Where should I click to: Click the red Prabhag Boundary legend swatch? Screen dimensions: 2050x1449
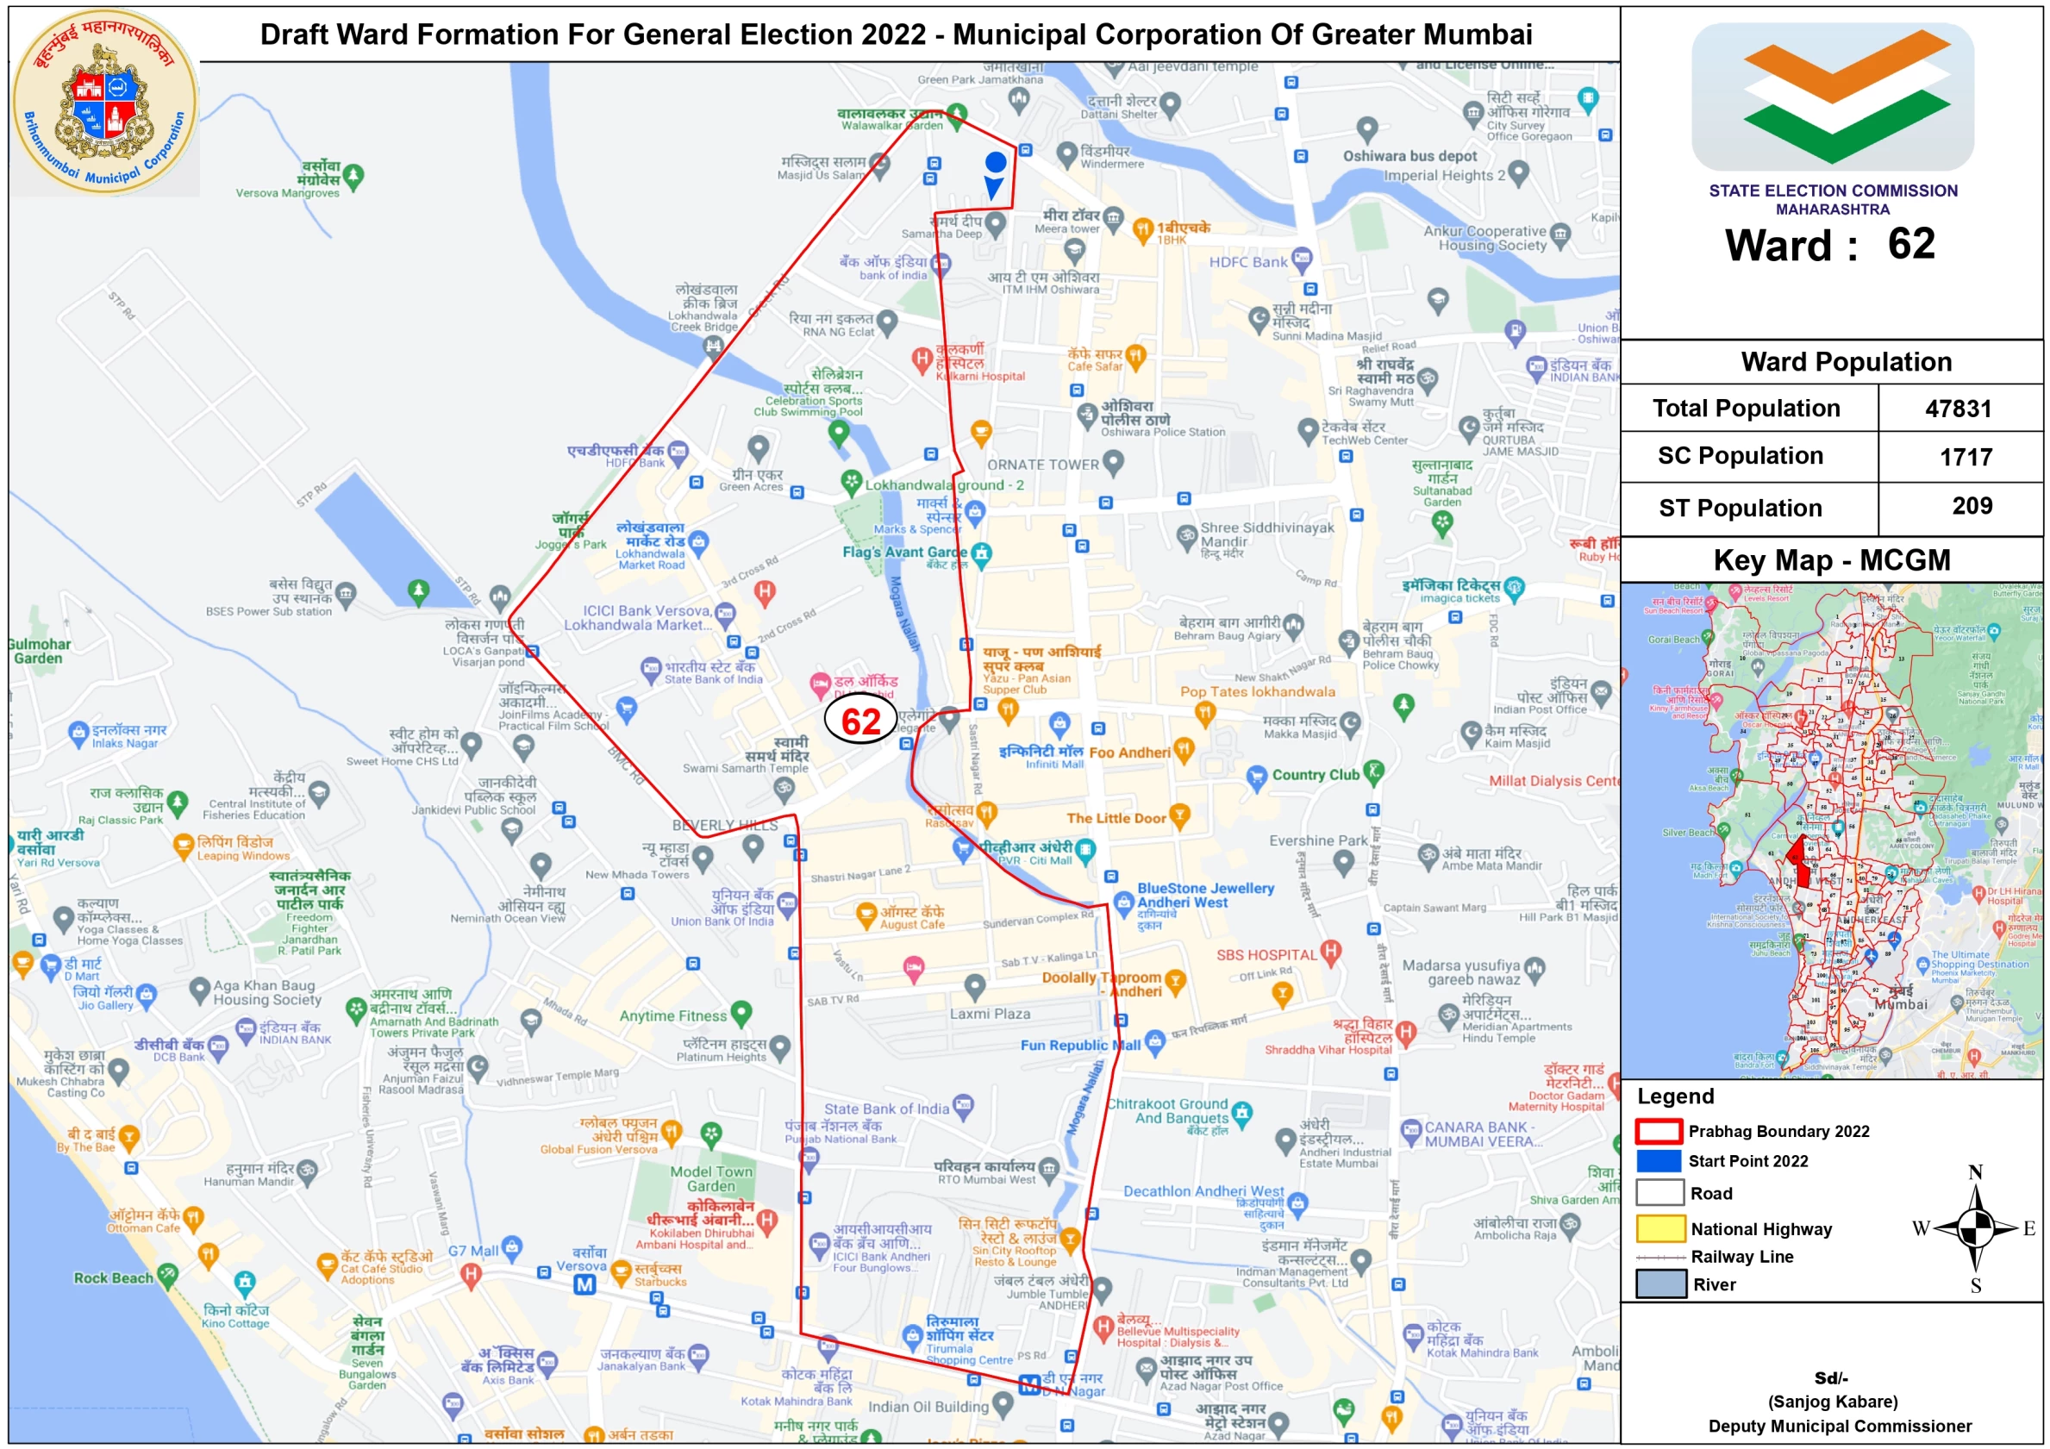click(x=1658, y=1131)
